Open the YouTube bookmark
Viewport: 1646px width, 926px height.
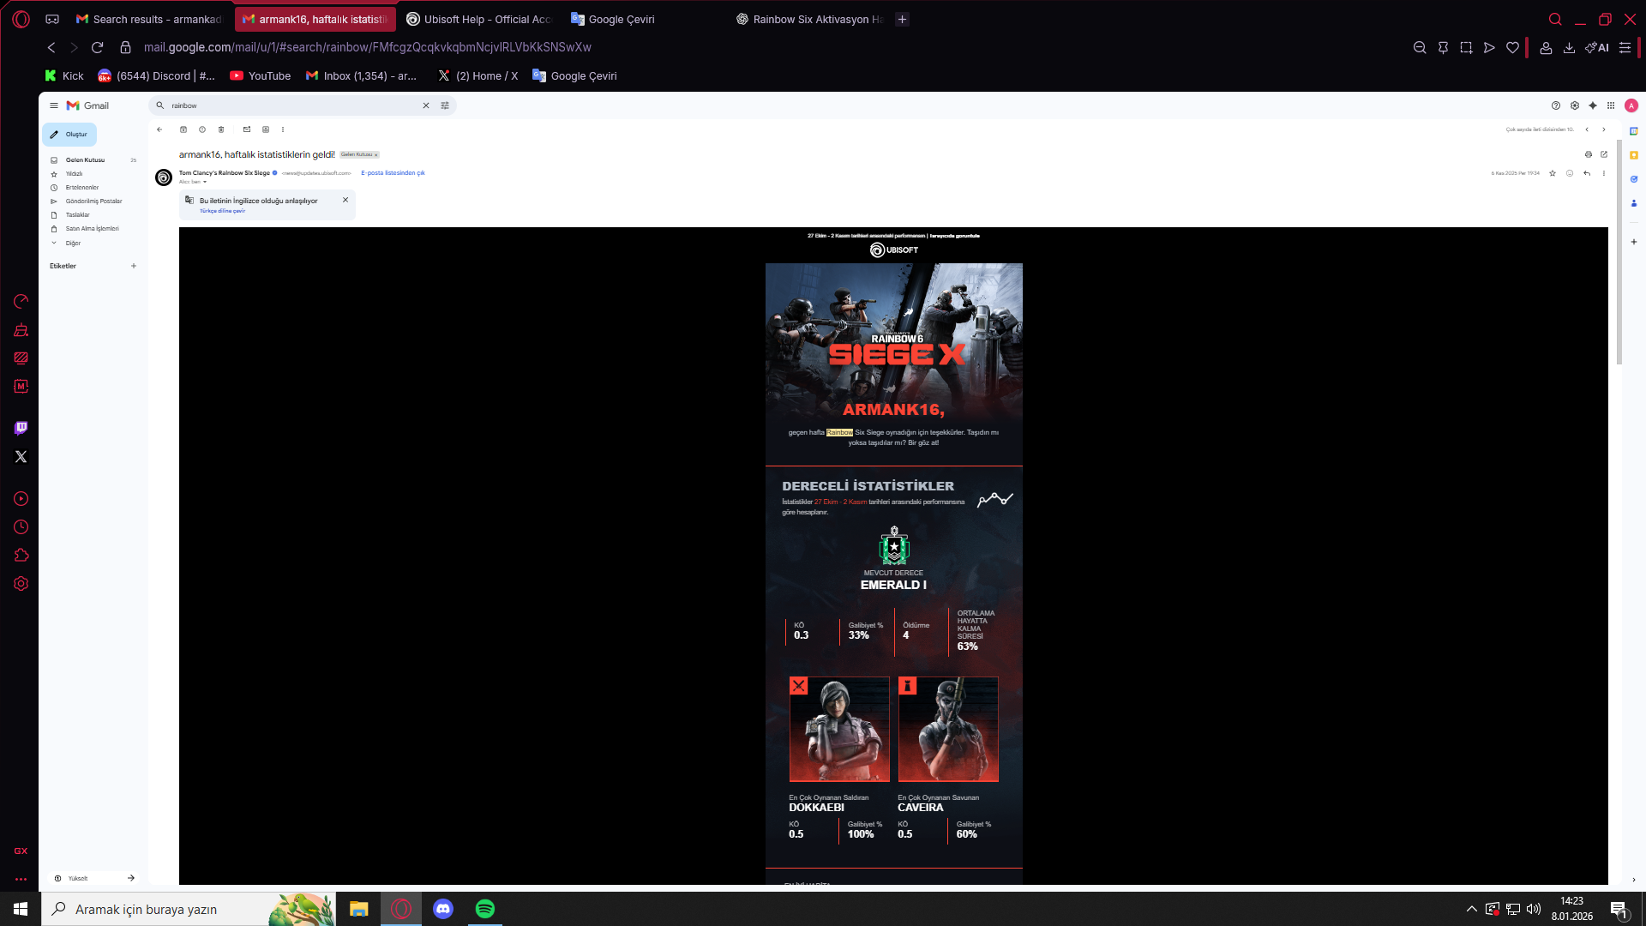coord(261,75)
